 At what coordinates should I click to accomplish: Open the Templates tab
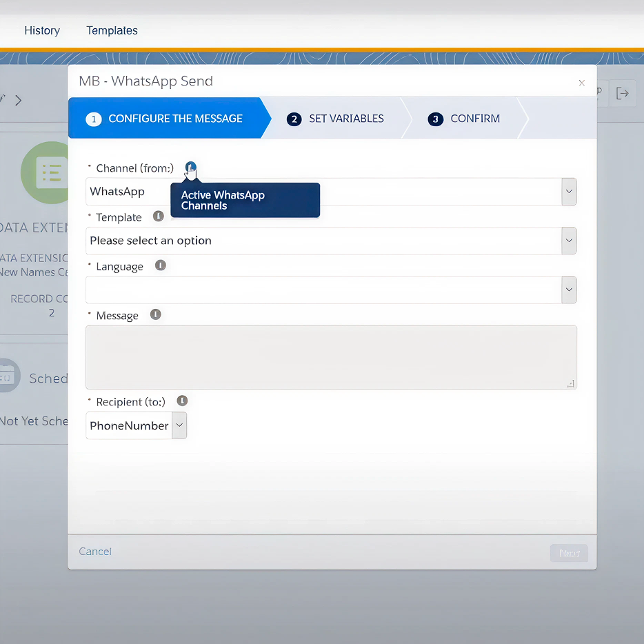click(x=112, y=30)
